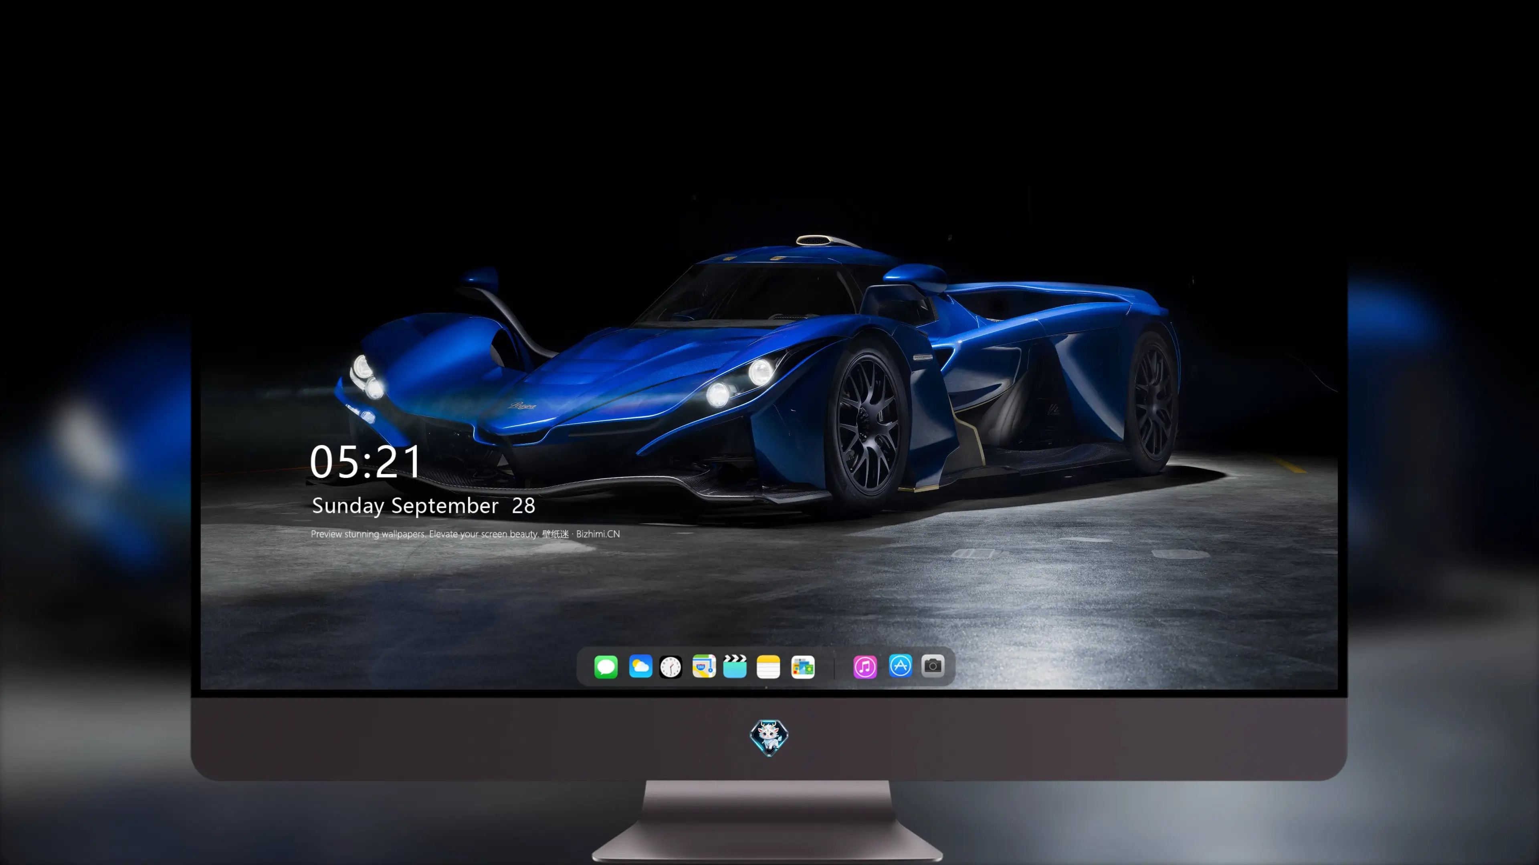
Task: Launch the Weather app from the dock
Action: (640, 666)
